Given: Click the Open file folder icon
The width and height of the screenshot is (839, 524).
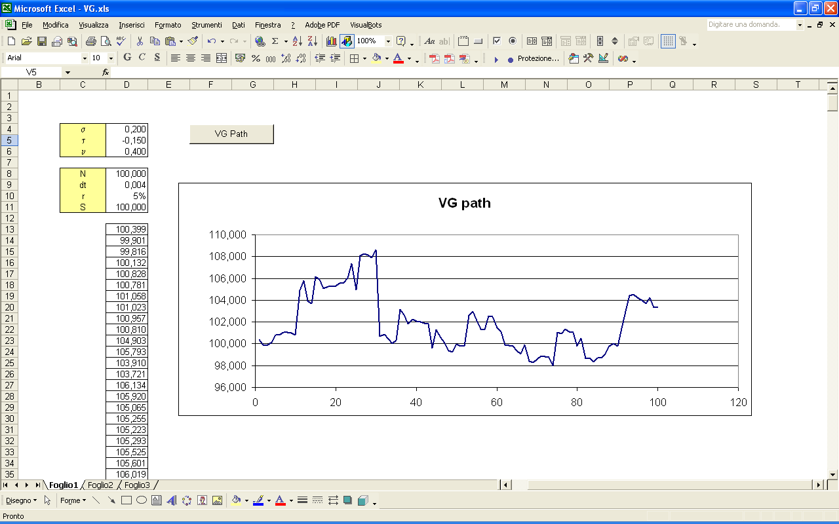Looking at the screenshot, I should [26, 41].
